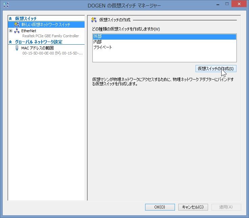Click the 仮想スイッチの作成 header icon

[x=94, y=20]
